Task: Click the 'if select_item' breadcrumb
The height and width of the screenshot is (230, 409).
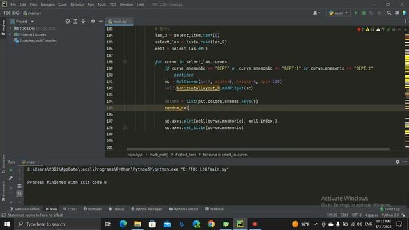Action: click(x=185, y=155)
